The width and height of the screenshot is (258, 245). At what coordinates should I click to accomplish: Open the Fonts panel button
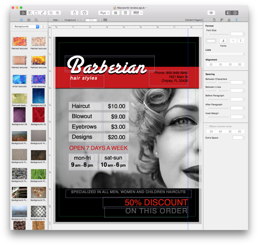pos(223,41)
